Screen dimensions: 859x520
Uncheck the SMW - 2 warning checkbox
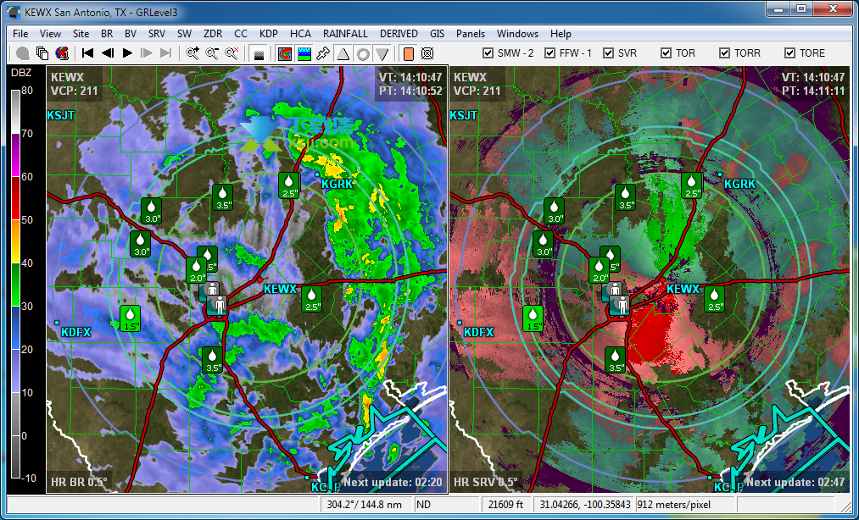pos(488,53)
